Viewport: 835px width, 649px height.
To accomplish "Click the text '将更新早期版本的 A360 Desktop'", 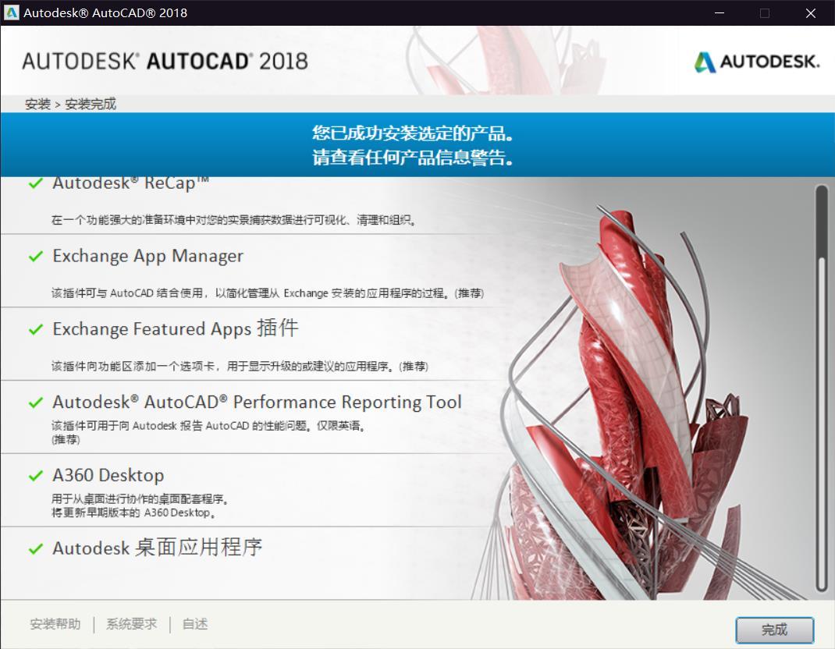I will tap(133, 512).
